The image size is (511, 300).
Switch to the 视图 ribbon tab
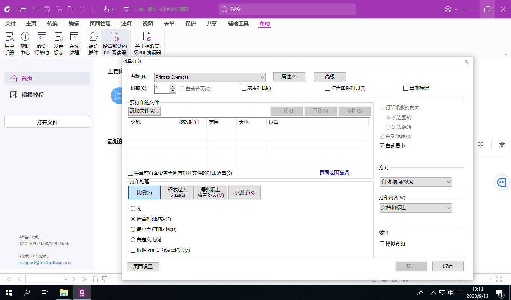[148, 23]
